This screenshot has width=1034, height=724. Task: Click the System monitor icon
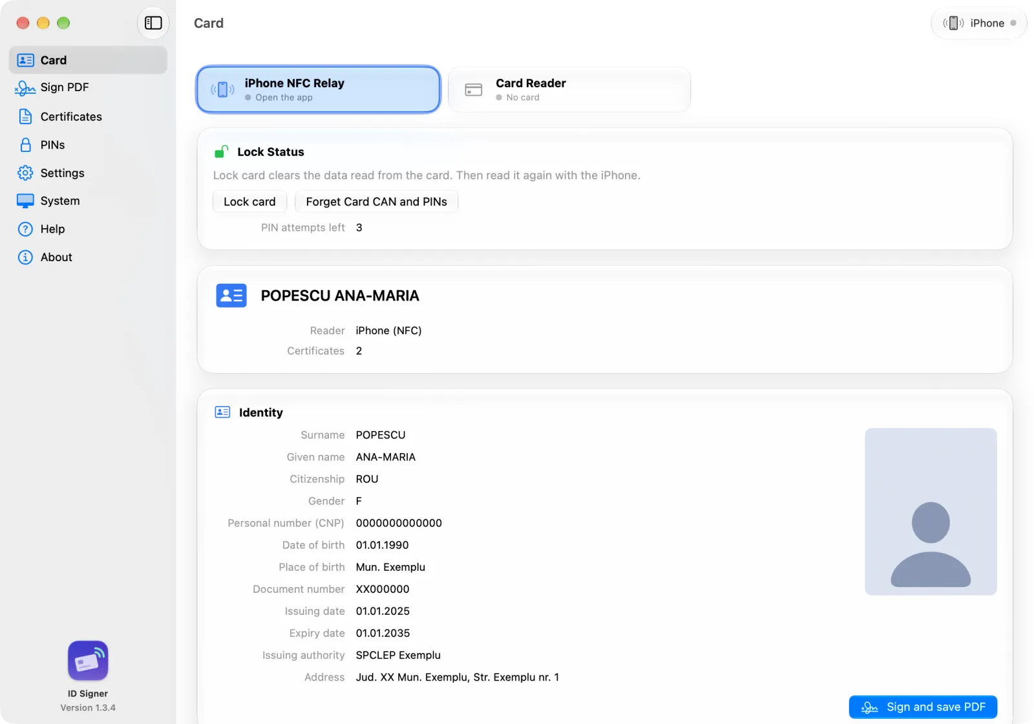25,201
